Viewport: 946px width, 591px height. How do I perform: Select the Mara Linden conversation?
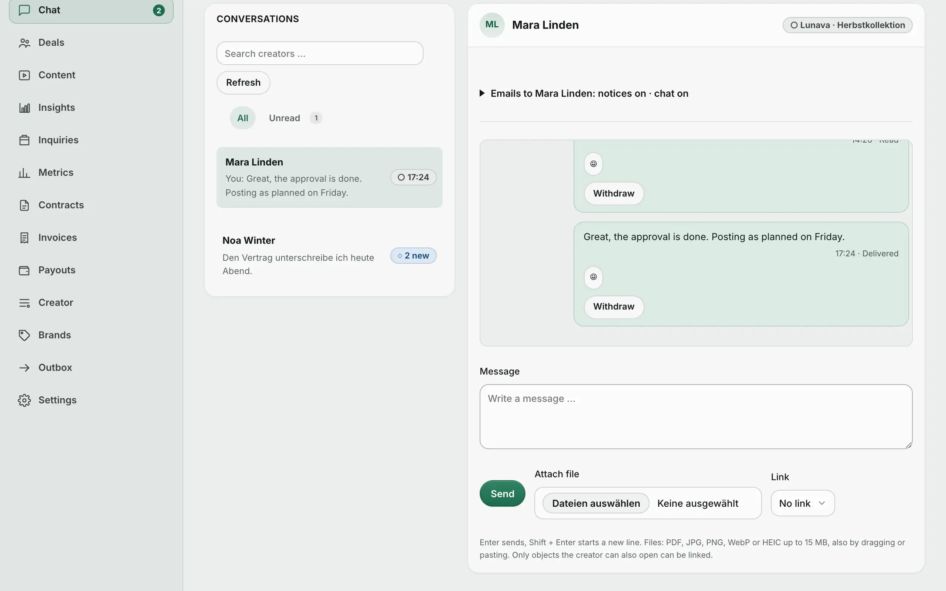coord(330,177)
